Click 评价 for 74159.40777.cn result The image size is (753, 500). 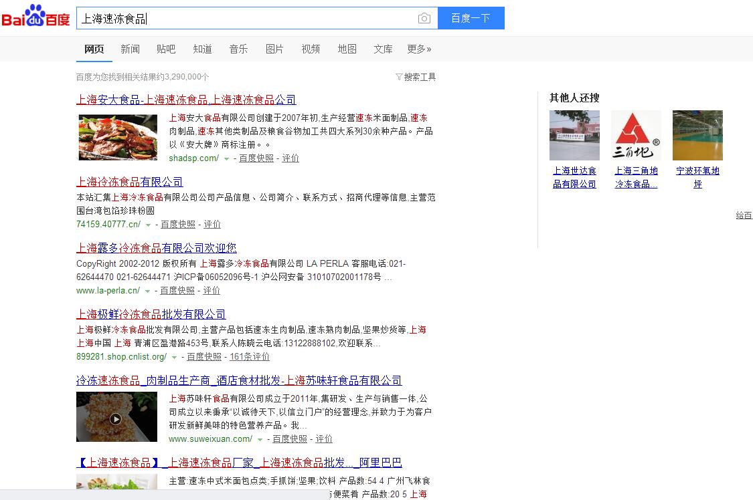pyautogui.click(x=212, y=225)
